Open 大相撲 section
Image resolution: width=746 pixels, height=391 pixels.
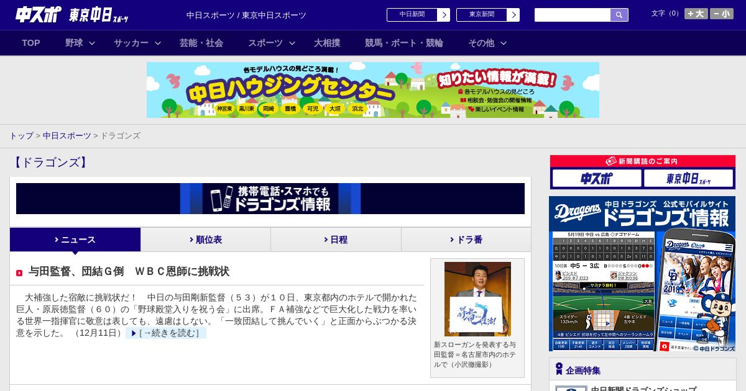click(x=327, y=43)
